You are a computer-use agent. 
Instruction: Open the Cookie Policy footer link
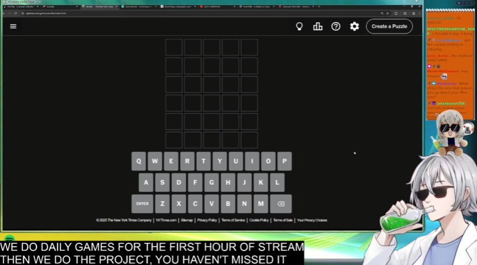[x=259, y=220]
